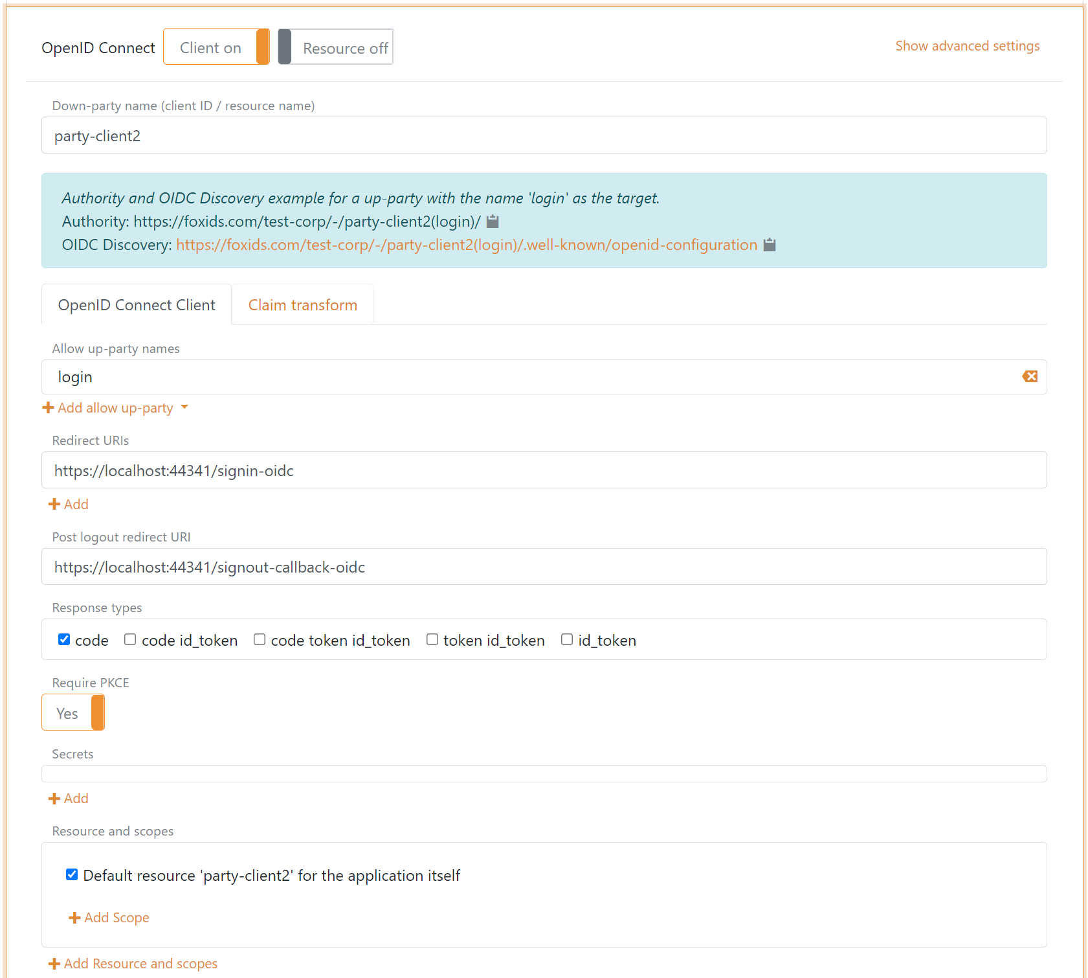Click the Add Resource and scopes plus icon
The image size is (1088, 978).
(x=54, y=963)
